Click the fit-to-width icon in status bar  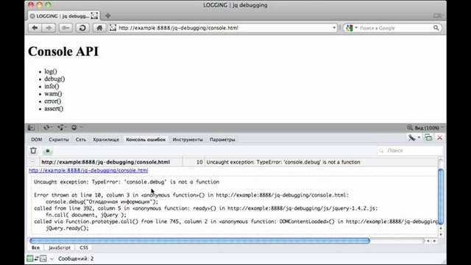(x=43, y=258)
